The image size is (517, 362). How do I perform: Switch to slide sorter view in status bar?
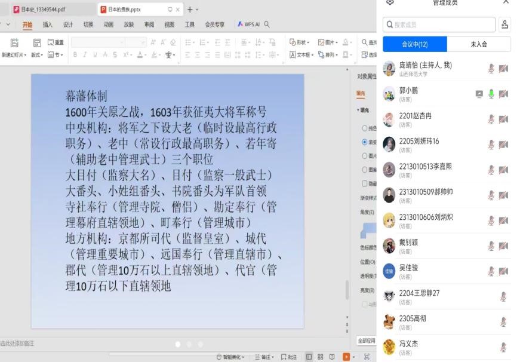321,357
